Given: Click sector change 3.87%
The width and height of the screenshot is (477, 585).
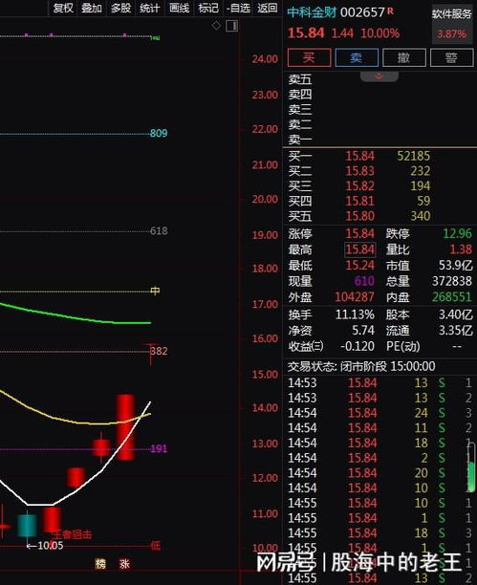Looking at the screenshot, I should (452, 34).
